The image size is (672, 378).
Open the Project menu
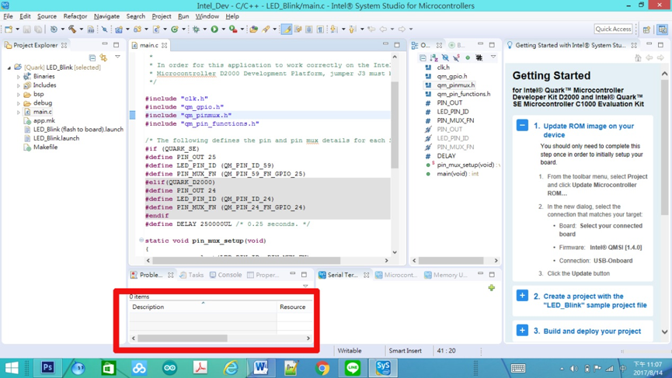click(x=161, y=16)
